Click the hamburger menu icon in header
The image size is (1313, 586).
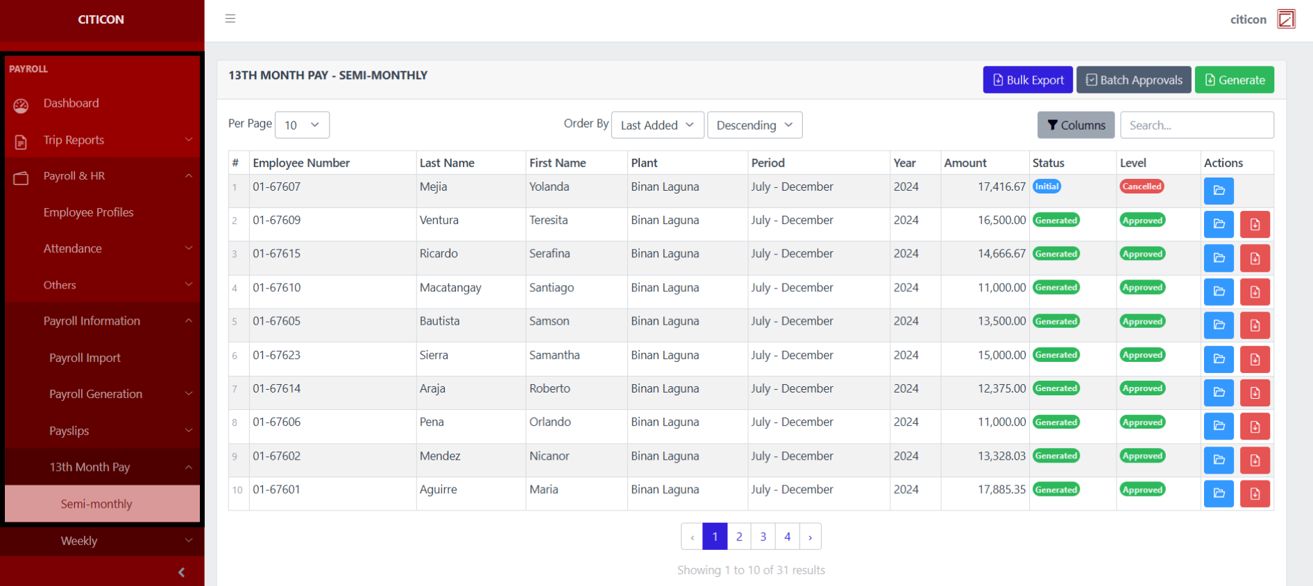(x=230, y=19)
